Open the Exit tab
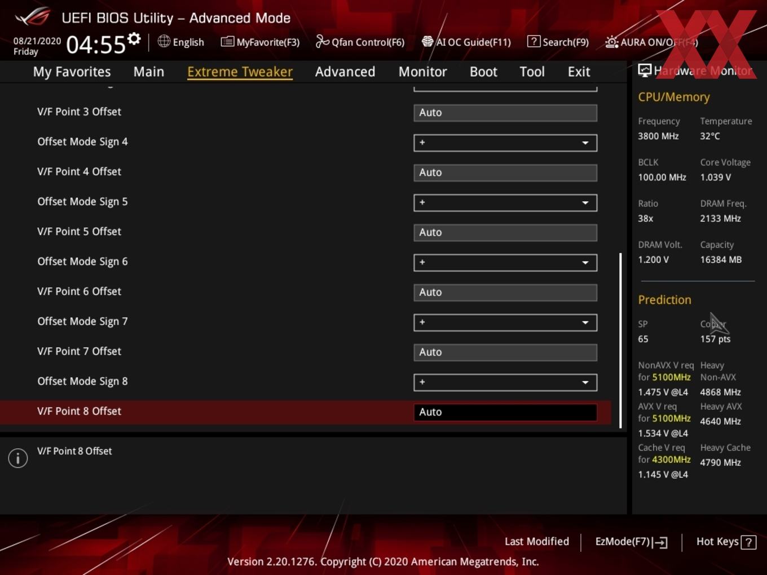 pos(579,72)
